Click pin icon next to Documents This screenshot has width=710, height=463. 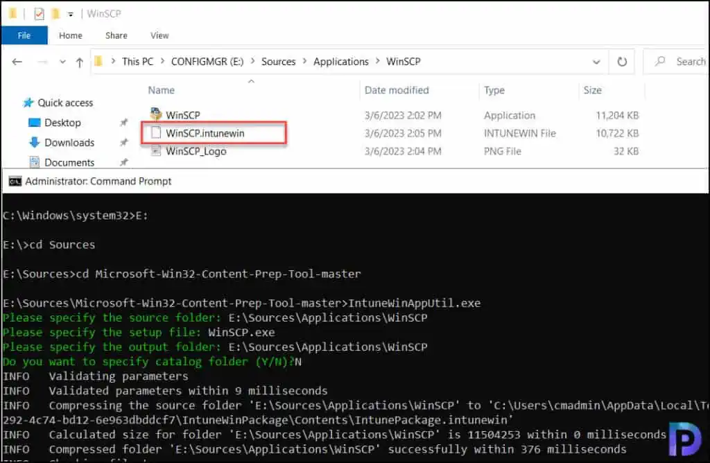tap(123, 162)
